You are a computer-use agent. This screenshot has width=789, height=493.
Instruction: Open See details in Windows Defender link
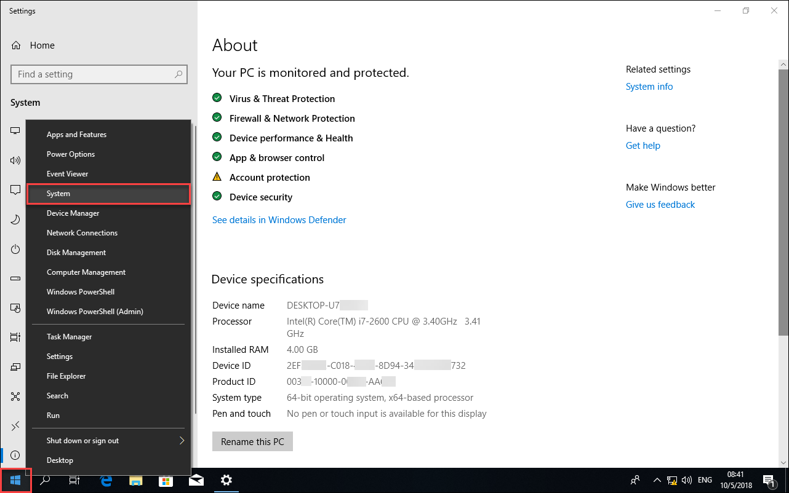(279, 220)
